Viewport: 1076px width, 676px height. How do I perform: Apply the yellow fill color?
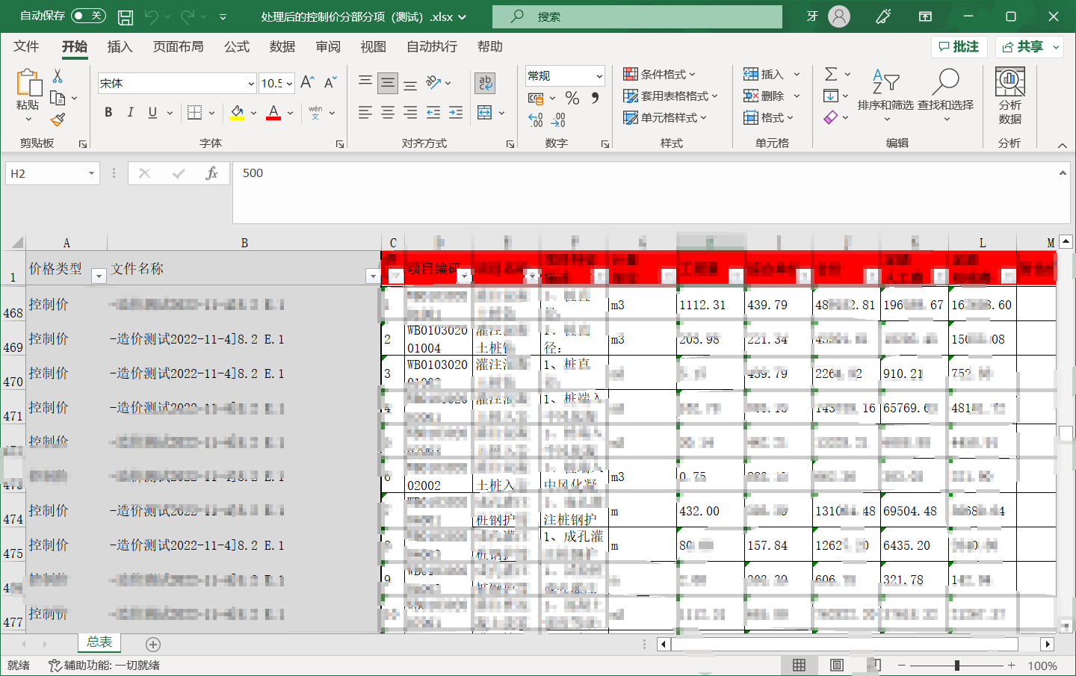[x=238, y=112]
